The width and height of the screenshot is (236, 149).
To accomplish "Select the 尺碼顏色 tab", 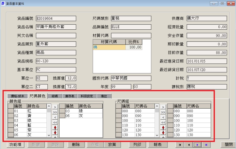I will [38, 96].
